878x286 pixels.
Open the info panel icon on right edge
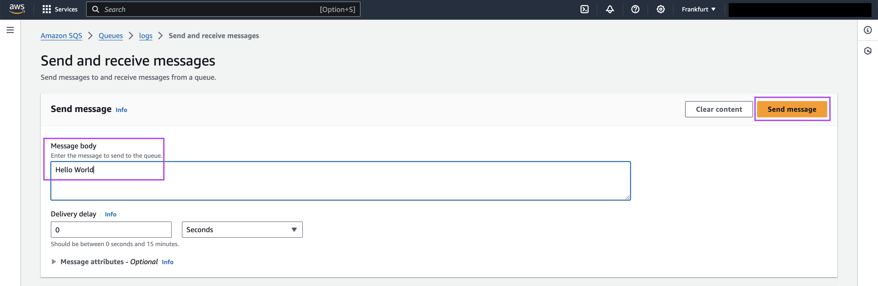coord(867,30)
